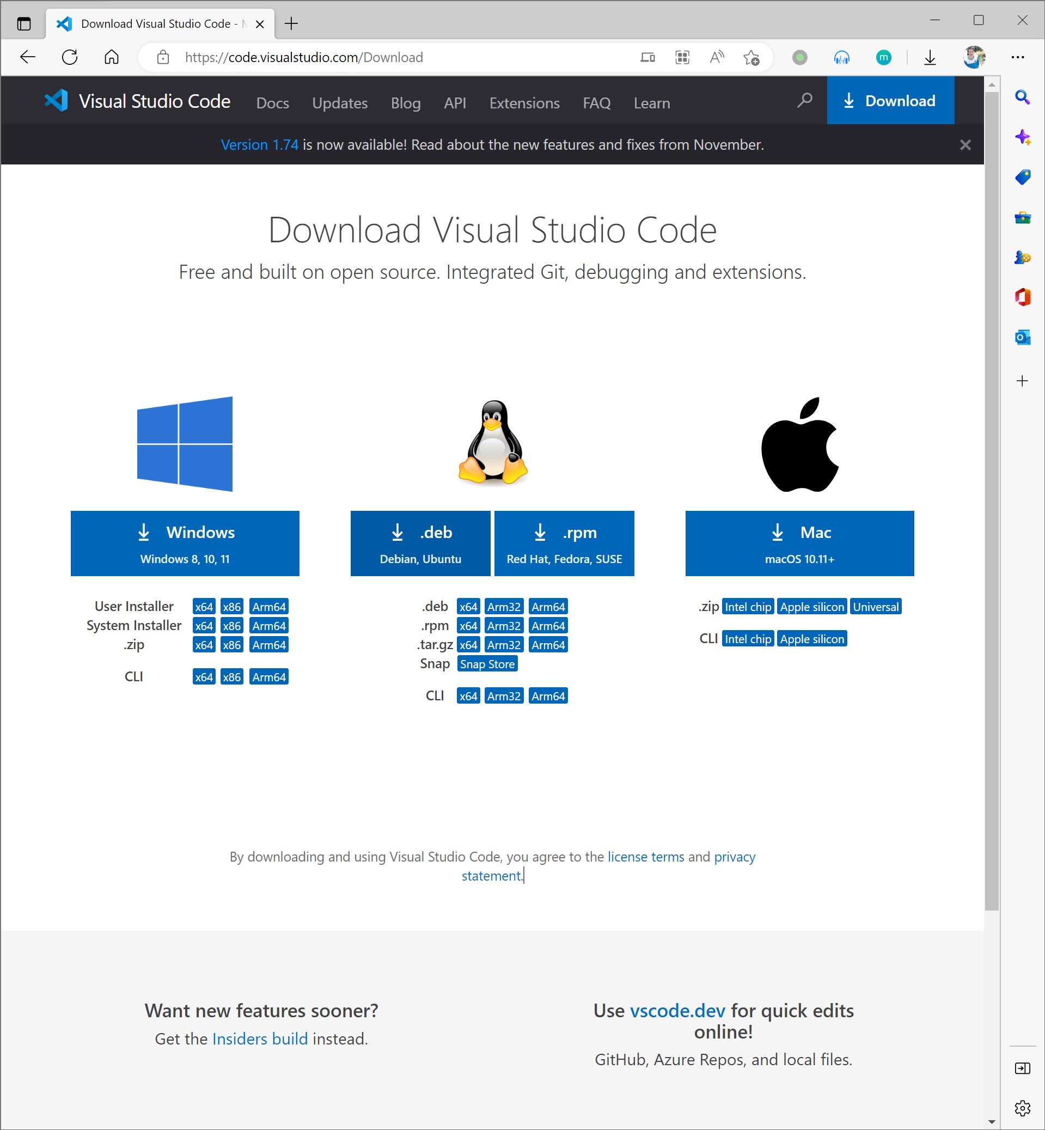
Task: Open the Updates page
Action: 340,103
